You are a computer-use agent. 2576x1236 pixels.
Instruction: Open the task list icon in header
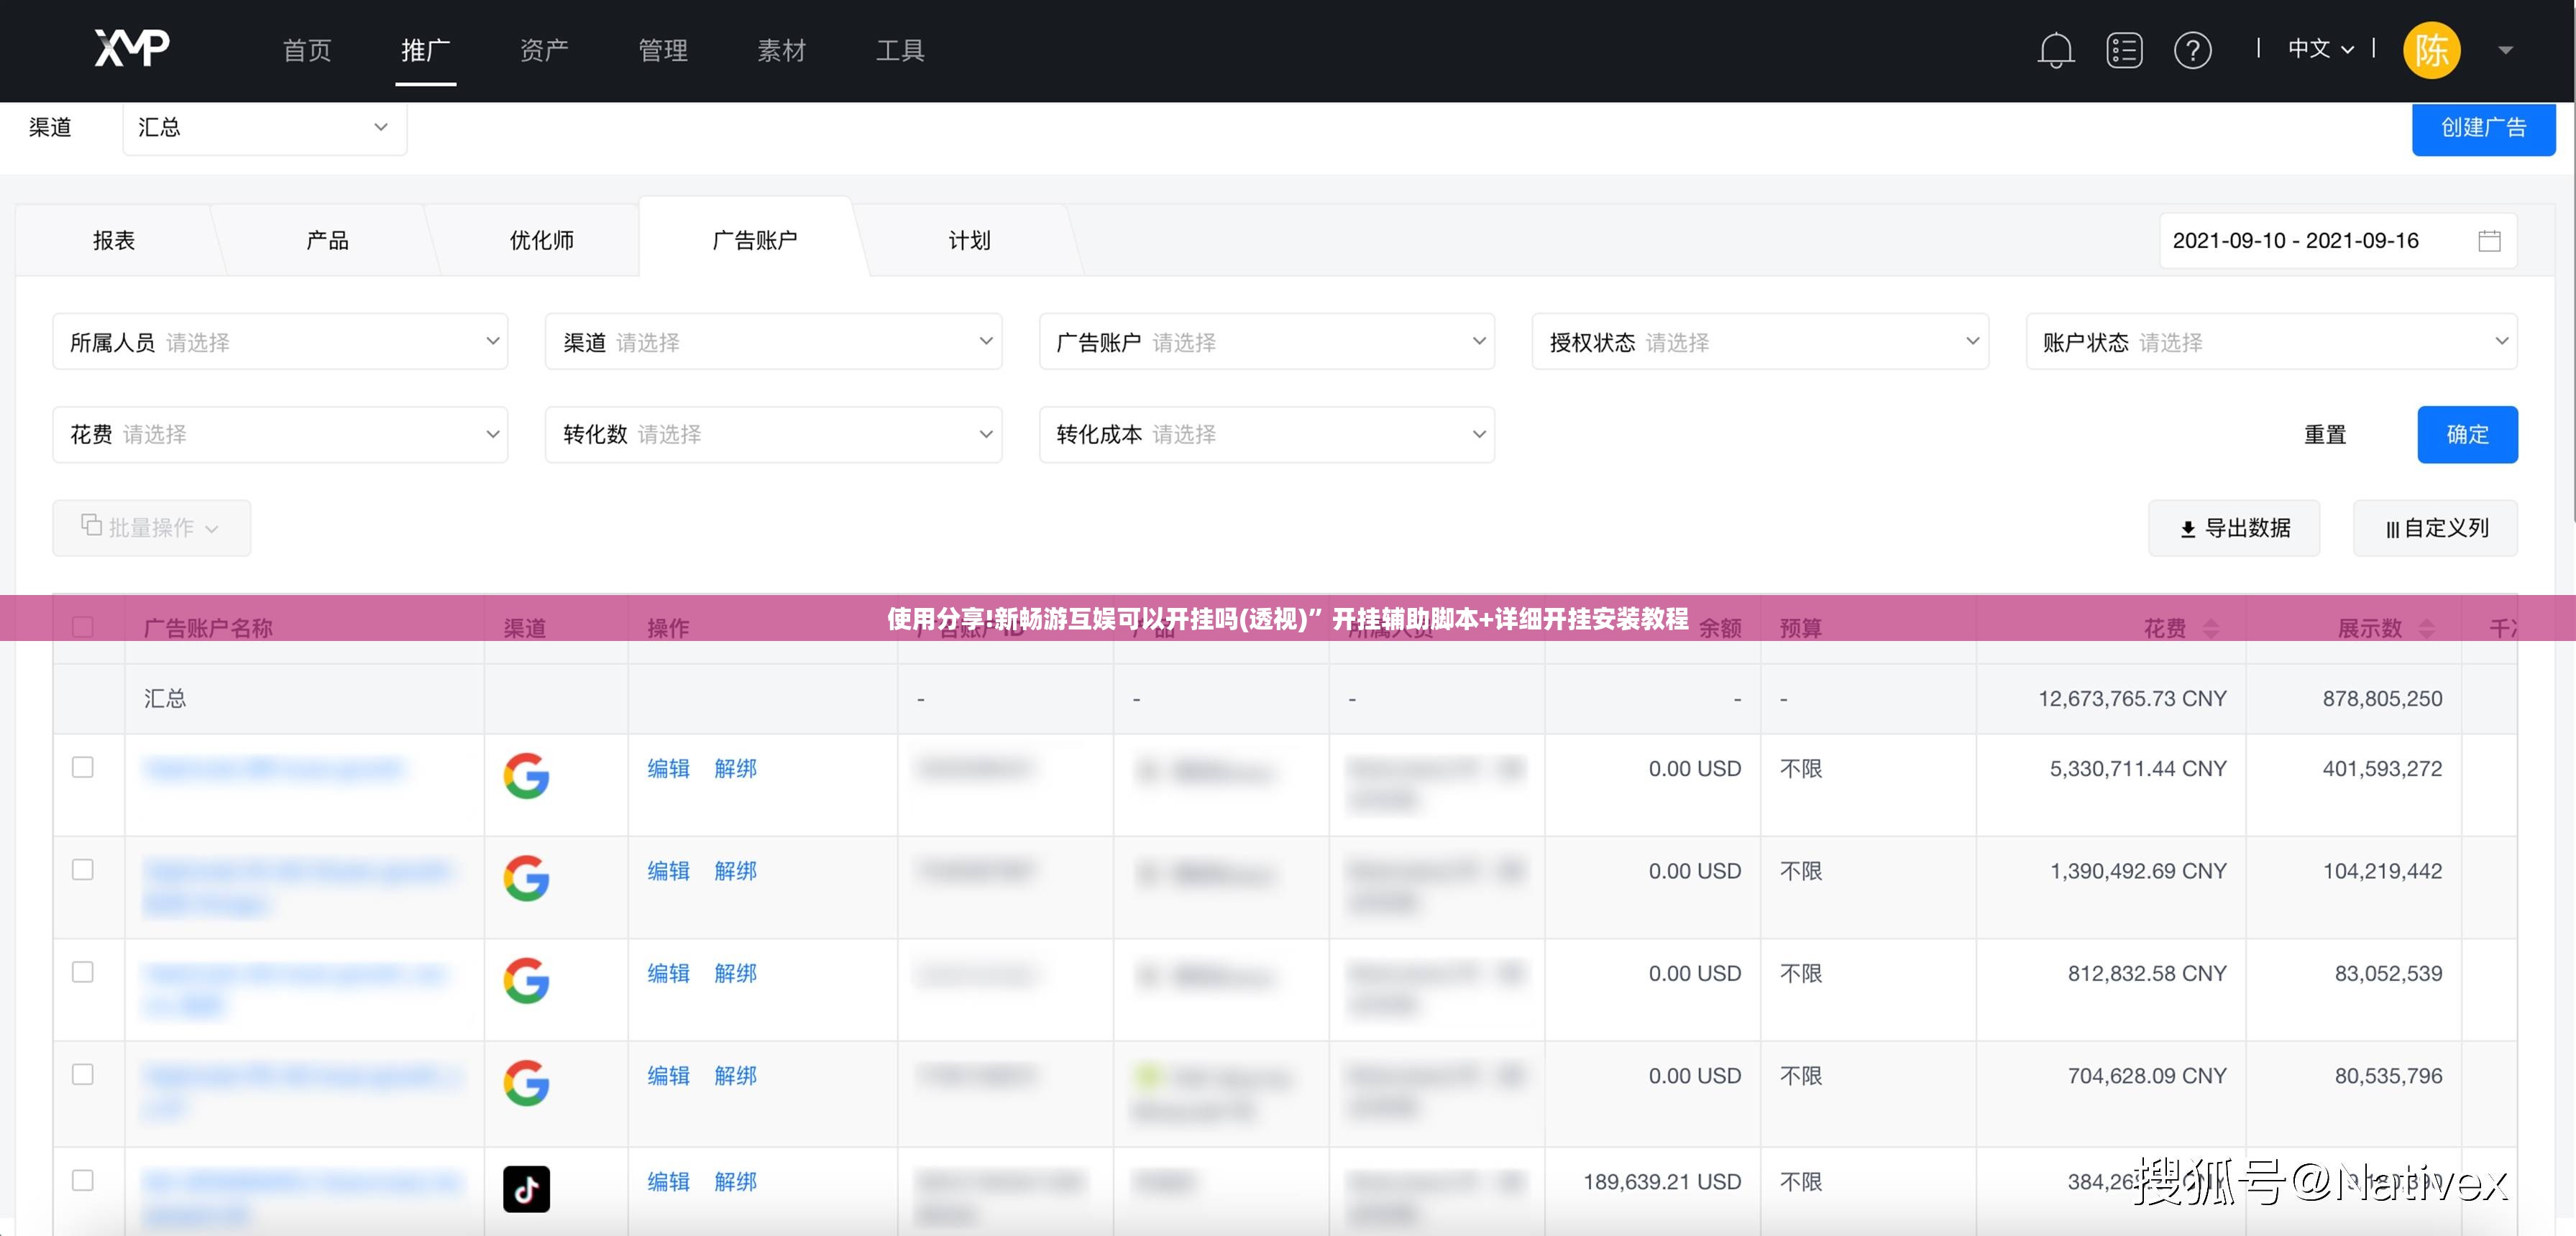coord(2124,50)
